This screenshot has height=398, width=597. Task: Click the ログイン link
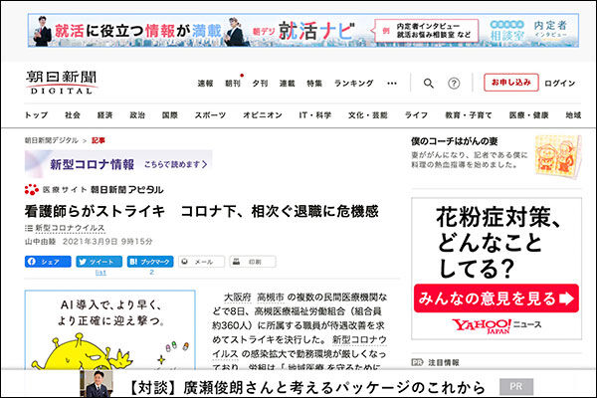559,83
